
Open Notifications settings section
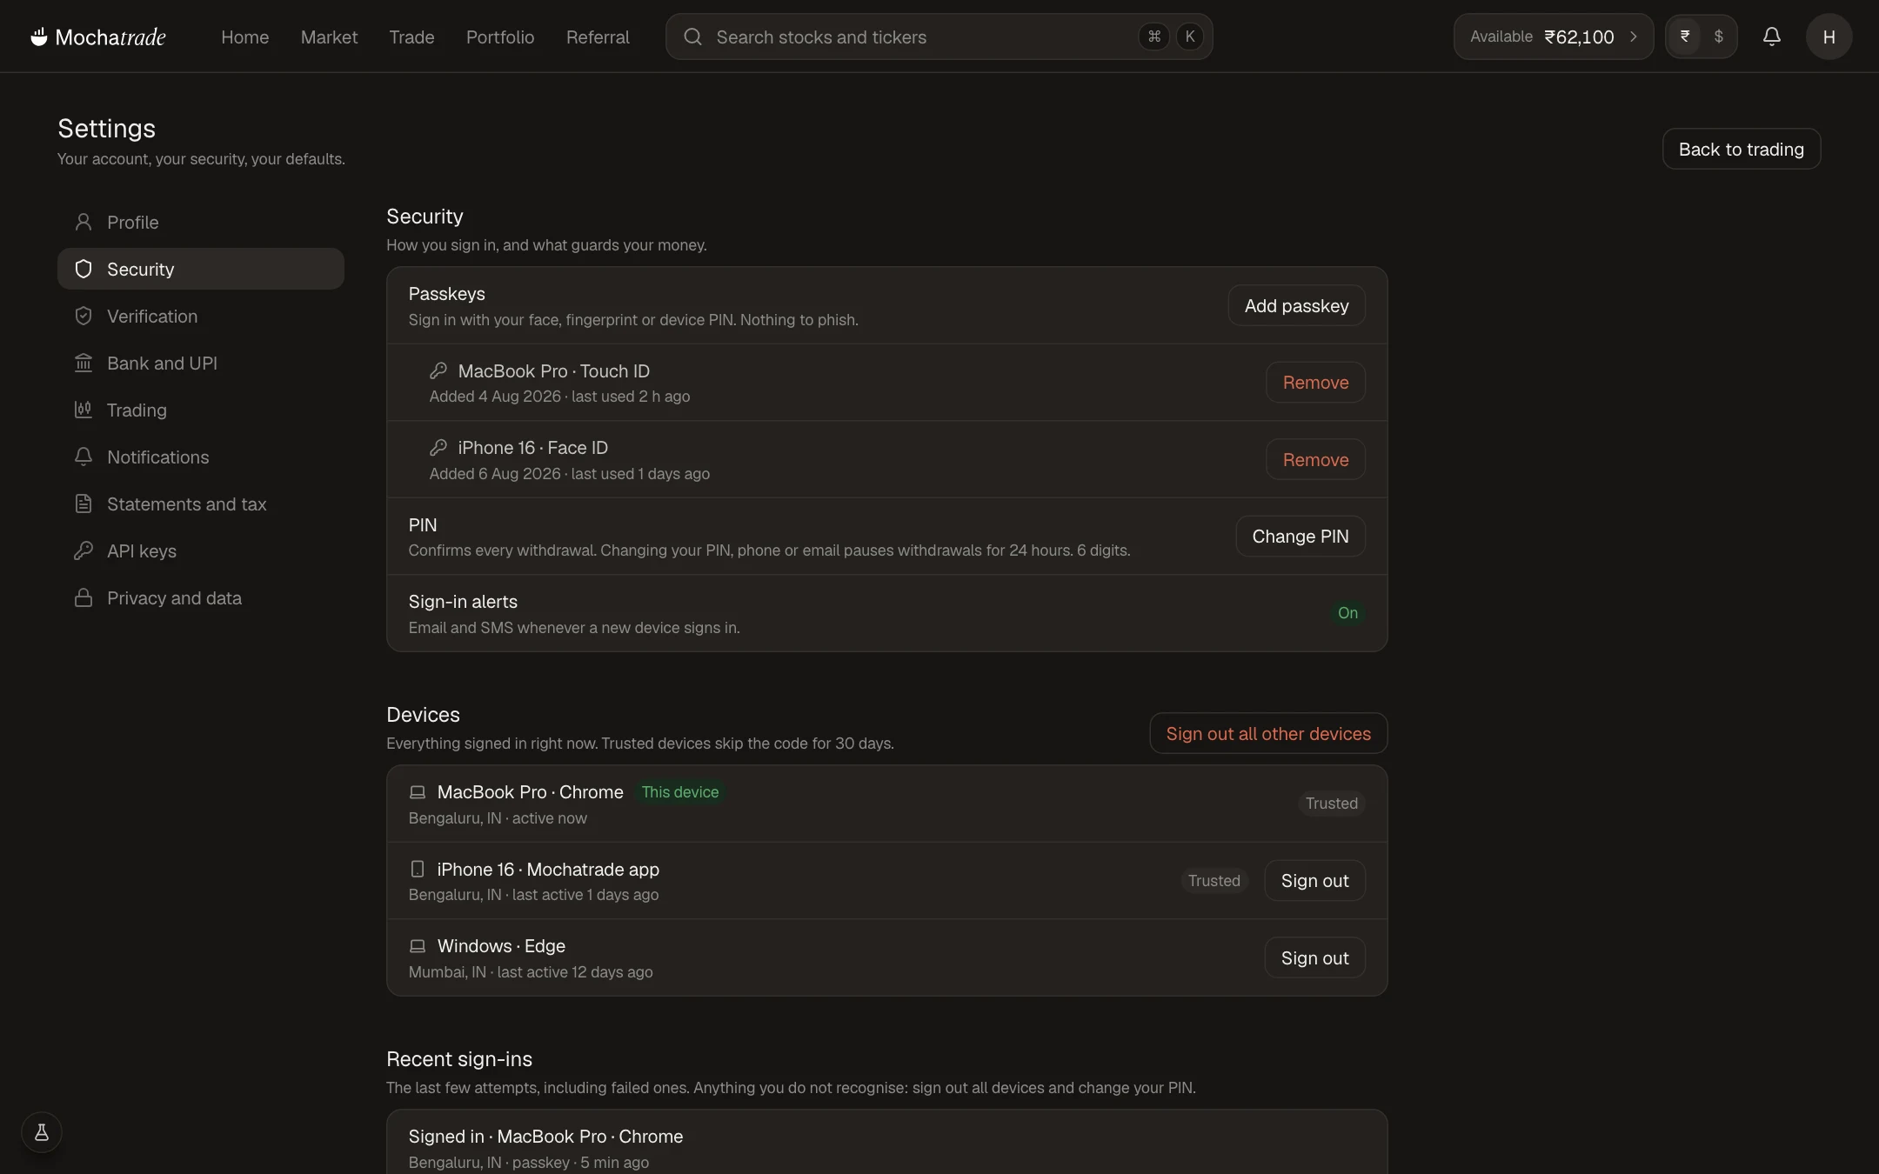click(x=201, y=457)
